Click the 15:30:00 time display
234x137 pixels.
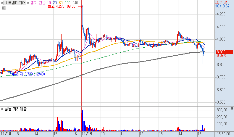(x=223, y=134)
